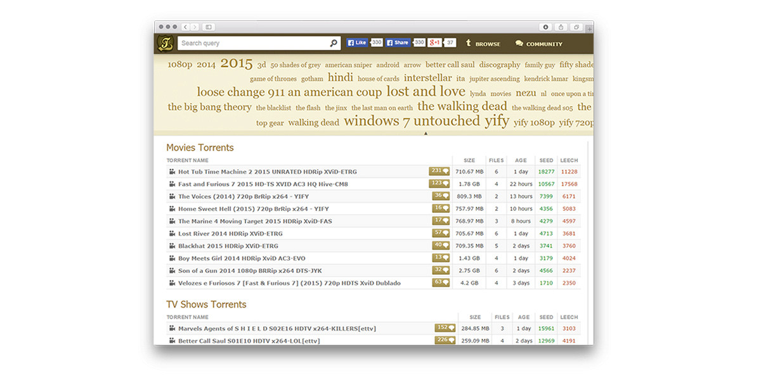The image size is (761, 380).
Task: Click the big bang theory tag
Action: (209, 107)
